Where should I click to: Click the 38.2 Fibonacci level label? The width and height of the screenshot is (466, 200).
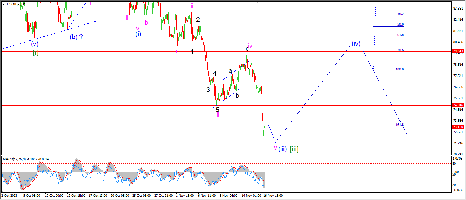(400, 14)
